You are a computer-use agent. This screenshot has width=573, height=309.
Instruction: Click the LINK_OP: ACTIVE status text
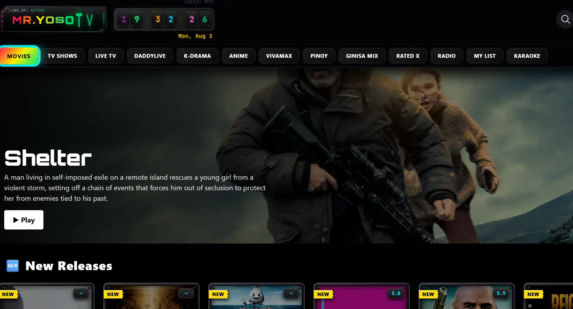(27, 11)
